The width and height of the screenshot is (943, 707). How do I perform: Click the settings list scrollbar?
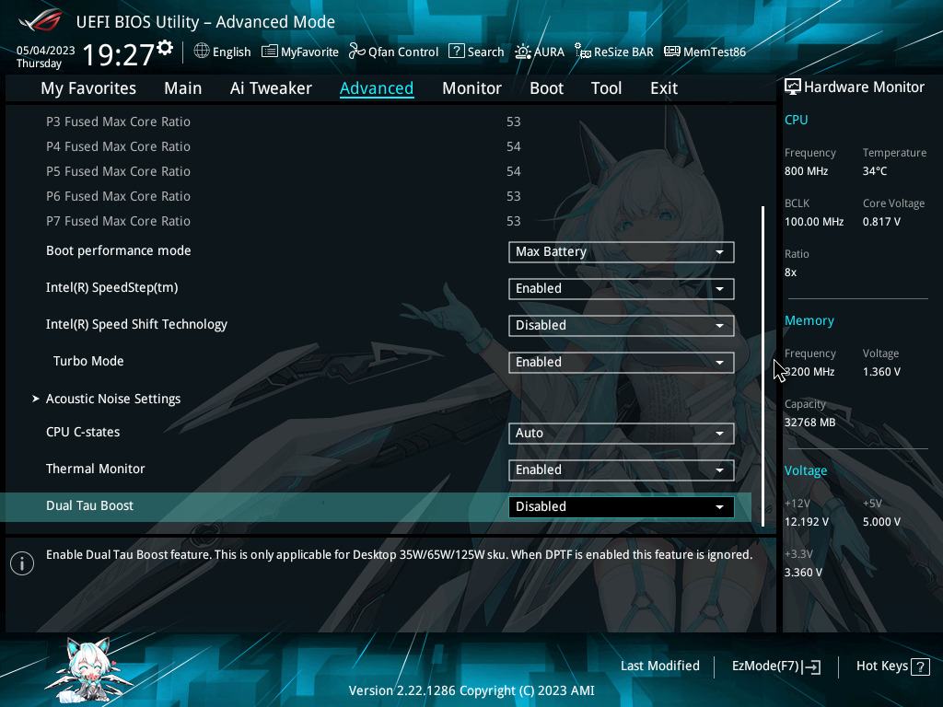click(x=763, y=366)
